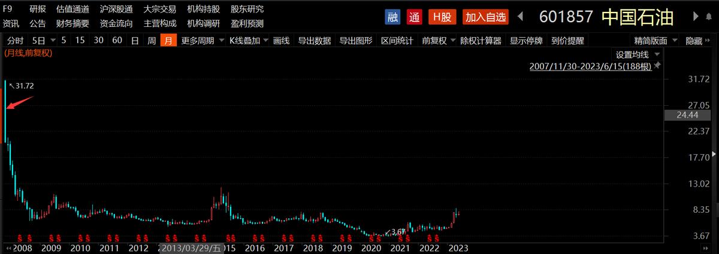
Task: Switch to the 分时 intraday view
Action: [x=16, y=41]
